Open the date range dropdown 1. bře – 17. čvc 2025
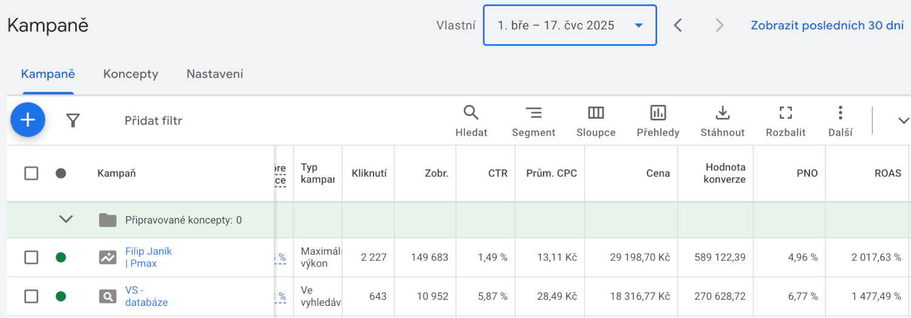This screenshot has width=911, height=318. [570, 25]
